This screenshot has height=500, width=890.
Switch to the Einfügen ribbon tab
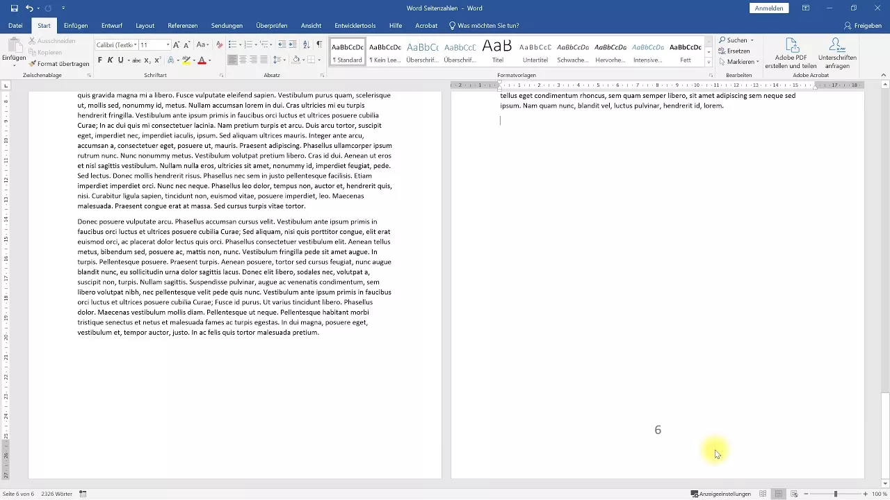76,25
